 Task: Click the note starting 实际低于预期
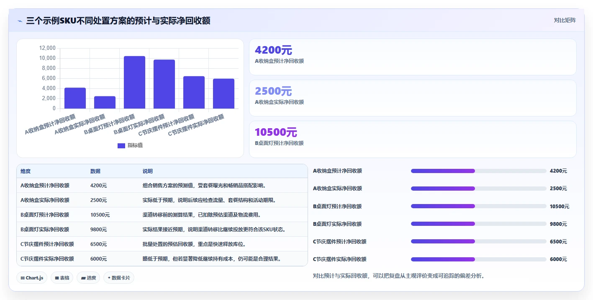click(x=209, y=200)
